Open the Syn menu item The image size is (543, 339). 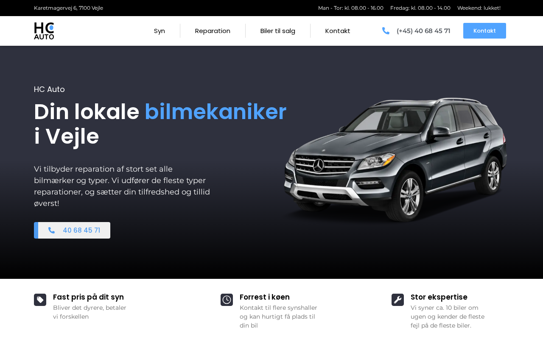point(160,31)
